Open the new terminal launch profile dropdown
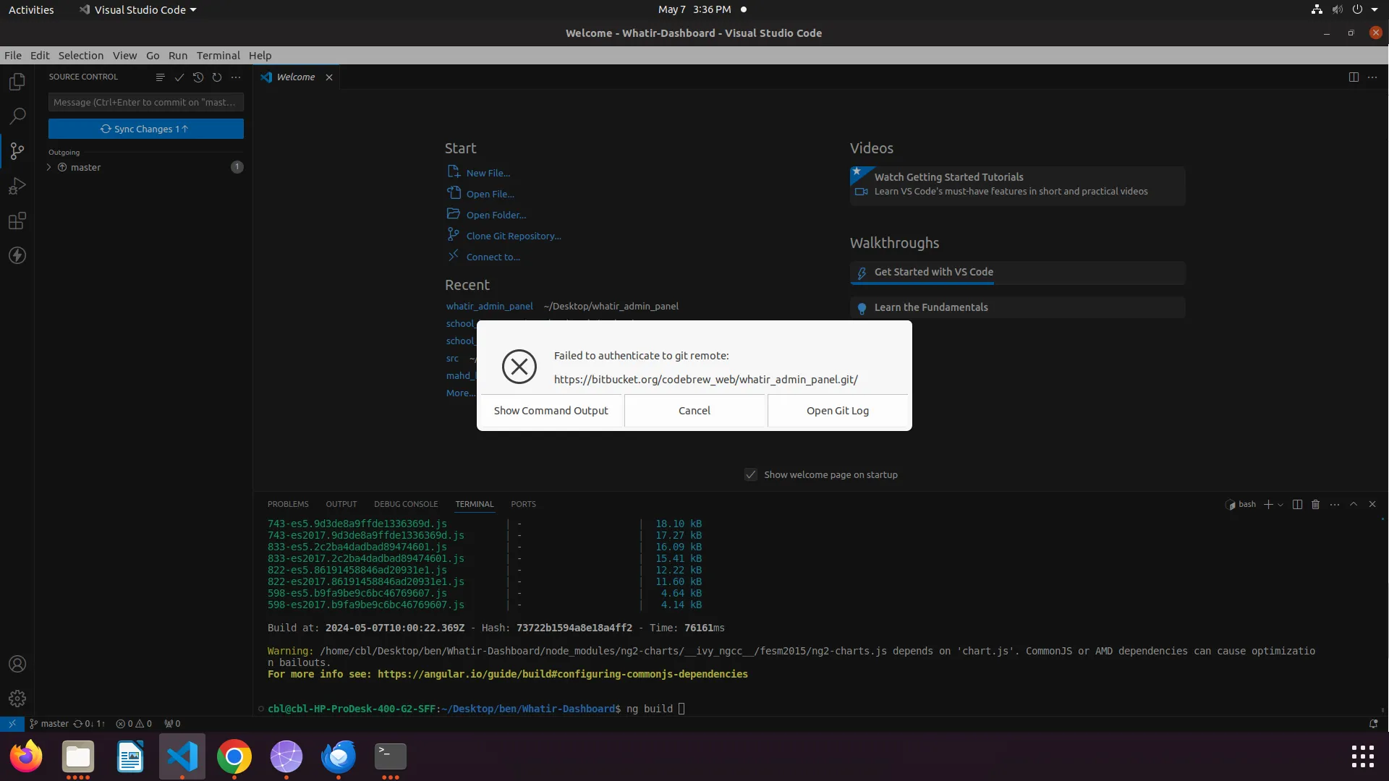This screenshot has width=1389, height=781. click(1280, 505)
